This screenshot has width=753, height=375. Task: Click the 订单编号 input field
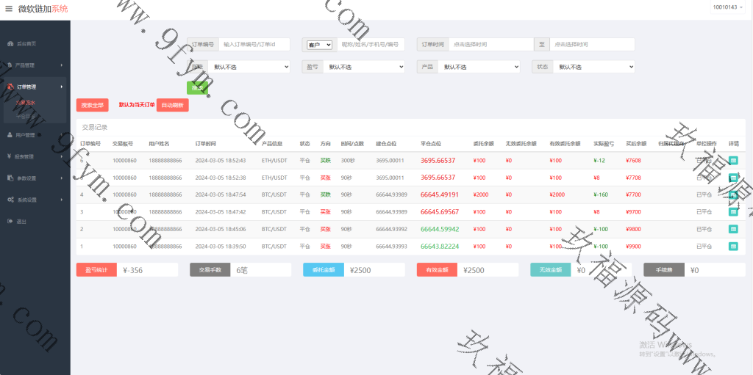click(x=254, y=45)
